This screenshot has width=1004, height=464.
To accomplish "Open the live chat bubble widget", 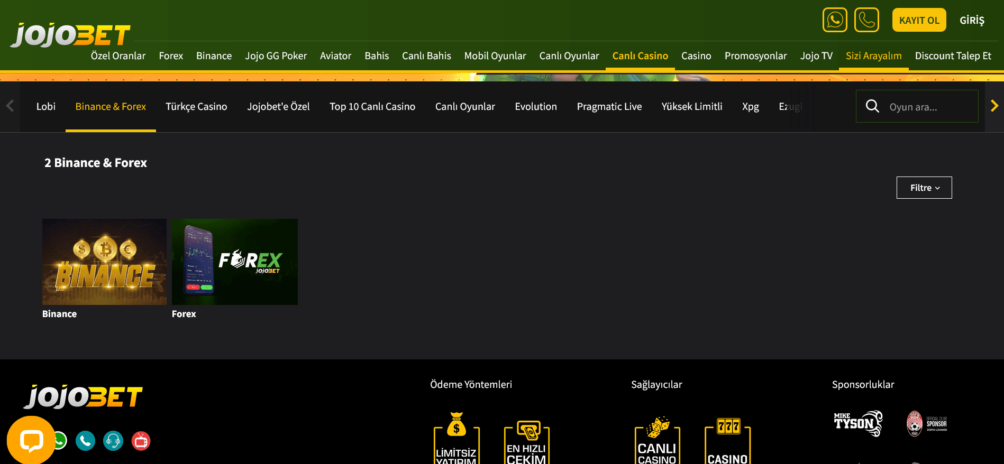I will (31, 440).
